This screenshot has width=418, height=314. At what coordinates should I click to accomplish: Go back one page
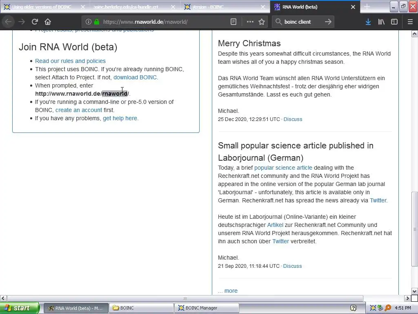pyautogui.click(x=8, y=22)
